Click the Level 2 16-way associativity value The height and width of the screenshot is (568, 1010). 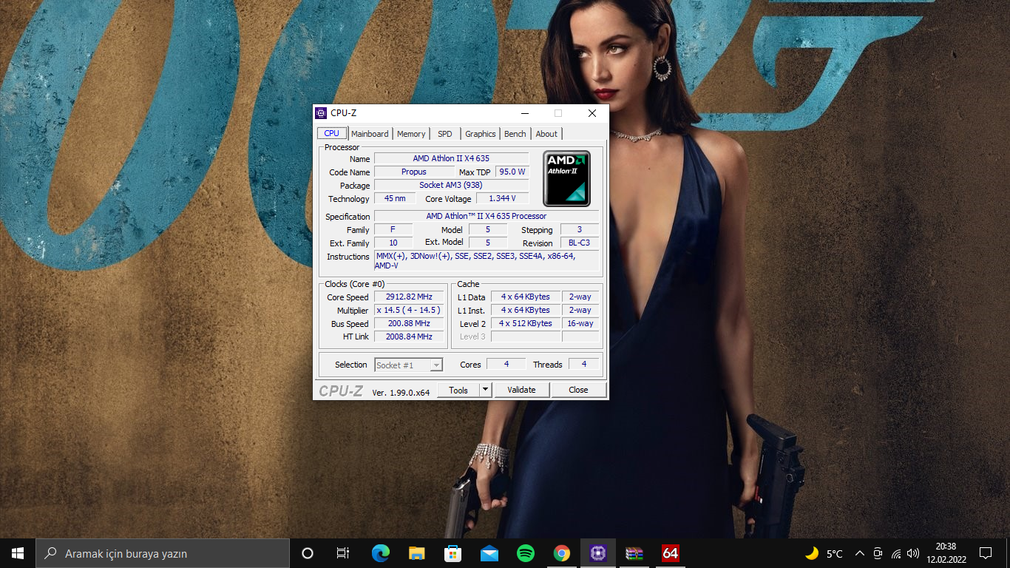[580, 323]
